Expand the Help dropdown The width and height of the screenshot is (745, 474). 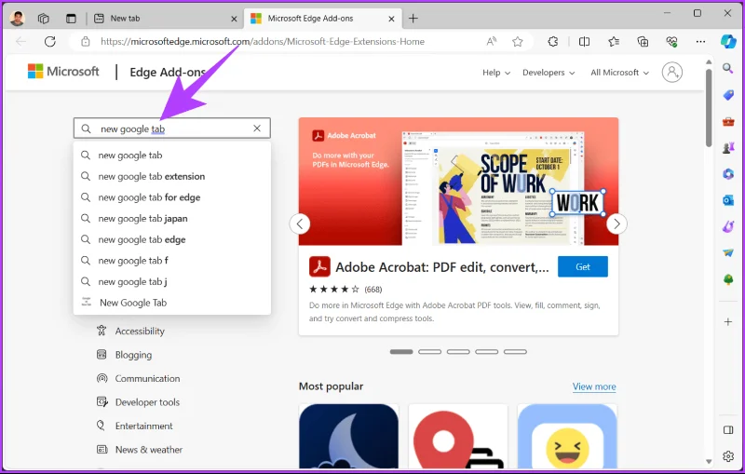496,73
